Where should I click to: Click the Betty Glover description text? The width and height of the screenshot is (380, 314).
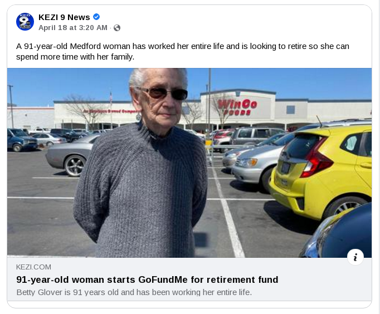tap(134, 292)
